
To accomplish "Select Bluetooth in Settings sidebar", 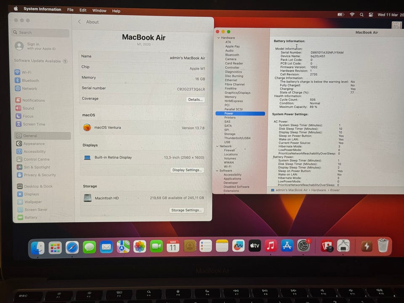I will click(x=27, y=80).
